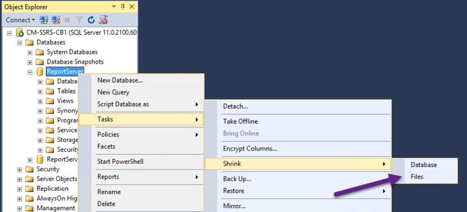
Task: Select the ReportServer database cylinder icon
Action: click(40, 72)
